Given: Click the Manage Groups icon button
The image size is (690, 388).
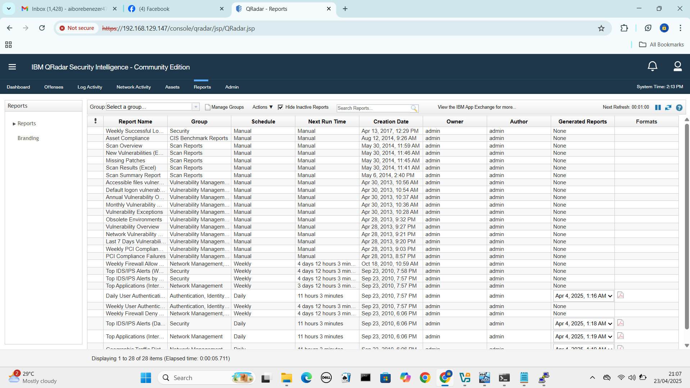Looking at the screenshot, I should point(224,107).
